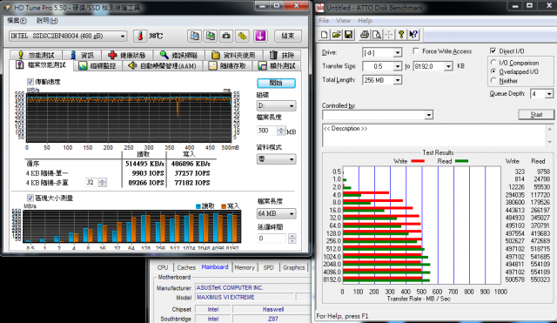Select the I/O Comparison radio button
557x323 pixels.
coord(493,63)
